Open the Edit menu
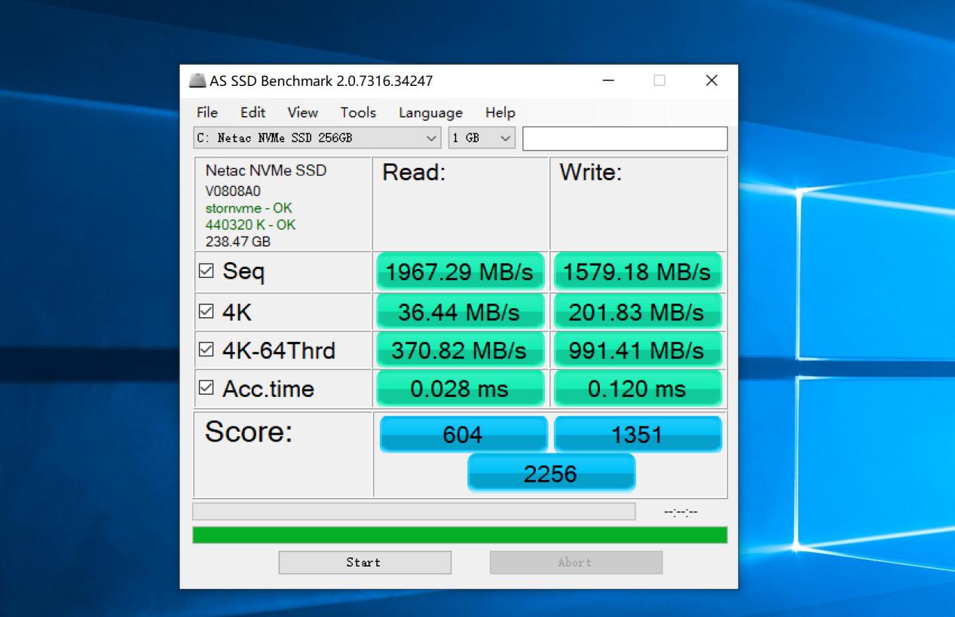 pyautogui.click(x=252, y=112)
